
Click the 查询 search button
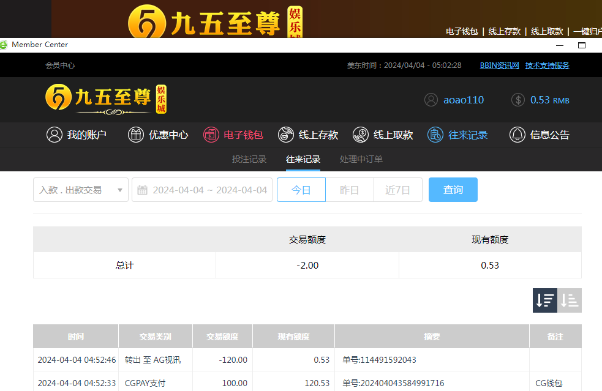[453, 190]
